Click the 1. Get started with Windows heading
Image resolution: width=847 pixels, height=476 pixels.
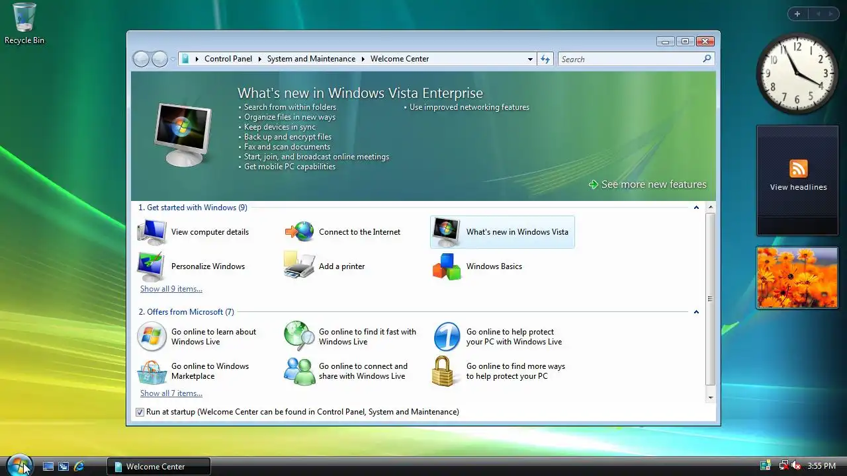click(x=193, y=208)
